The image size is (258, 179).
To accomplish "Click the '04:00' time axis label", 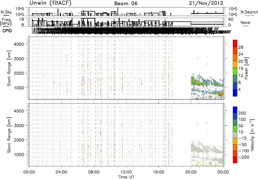I will 61,172.
